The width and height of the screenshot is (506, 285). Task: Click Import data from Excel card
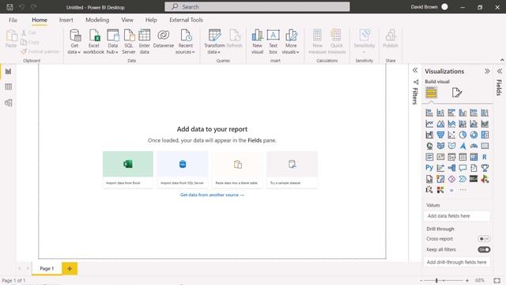coord(128,169)
